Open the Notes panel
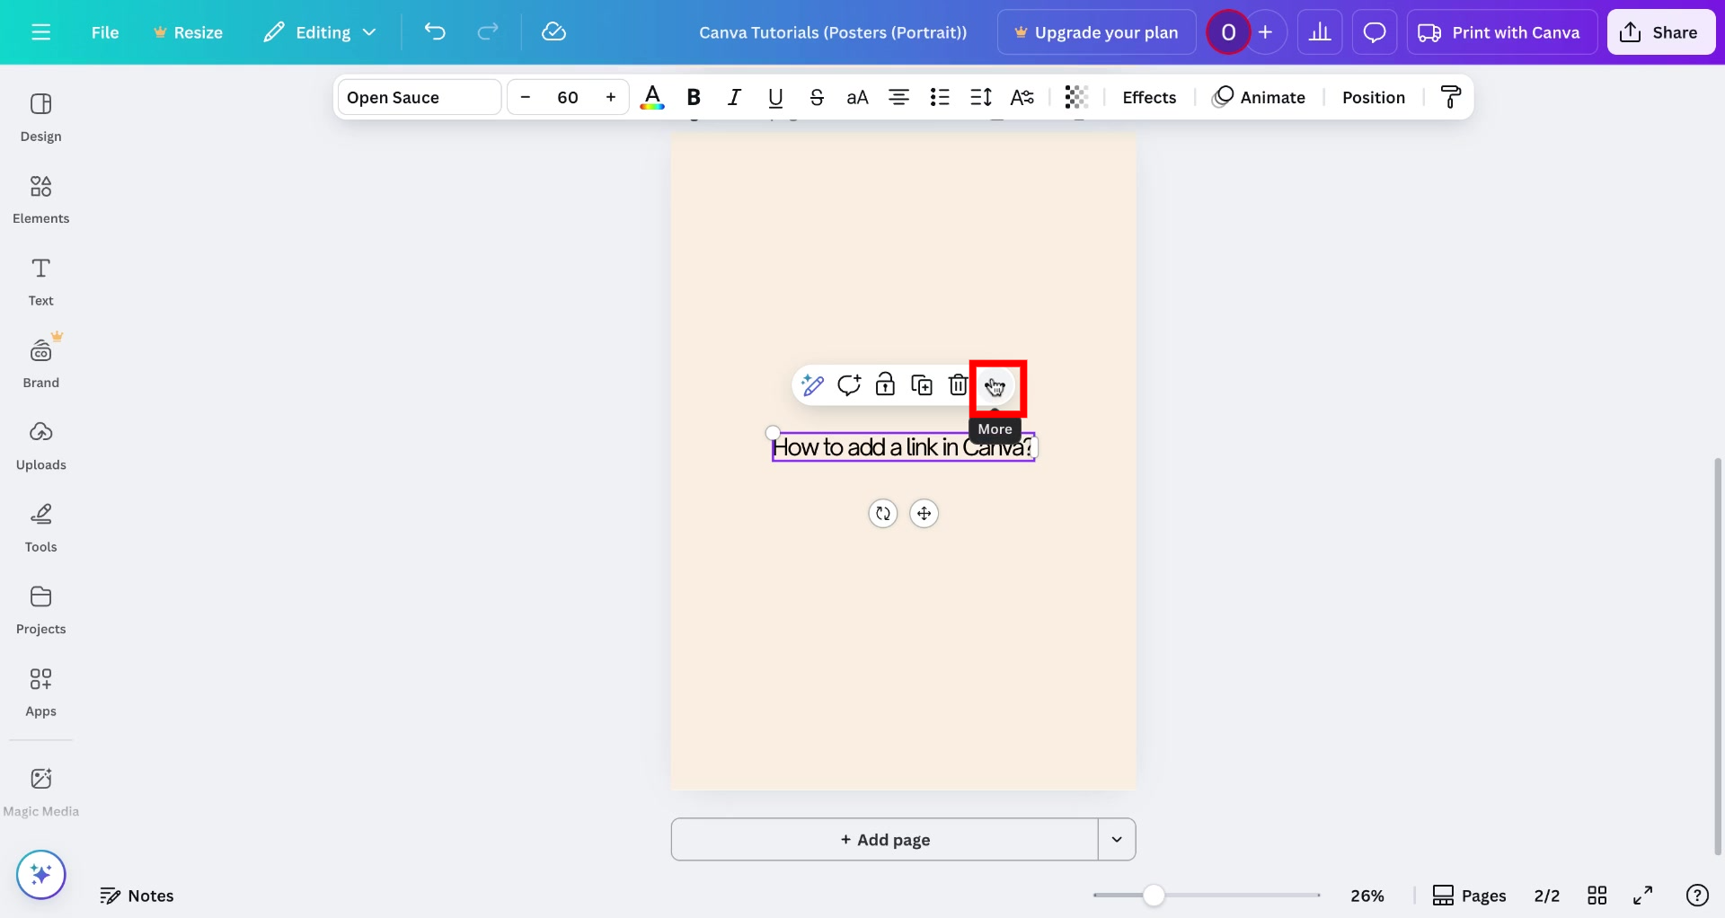 (x=137, y=895)
